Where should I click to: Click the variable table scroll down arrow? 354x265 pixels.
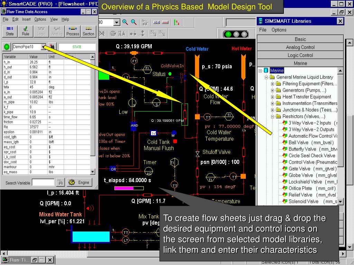pos(93,172)
